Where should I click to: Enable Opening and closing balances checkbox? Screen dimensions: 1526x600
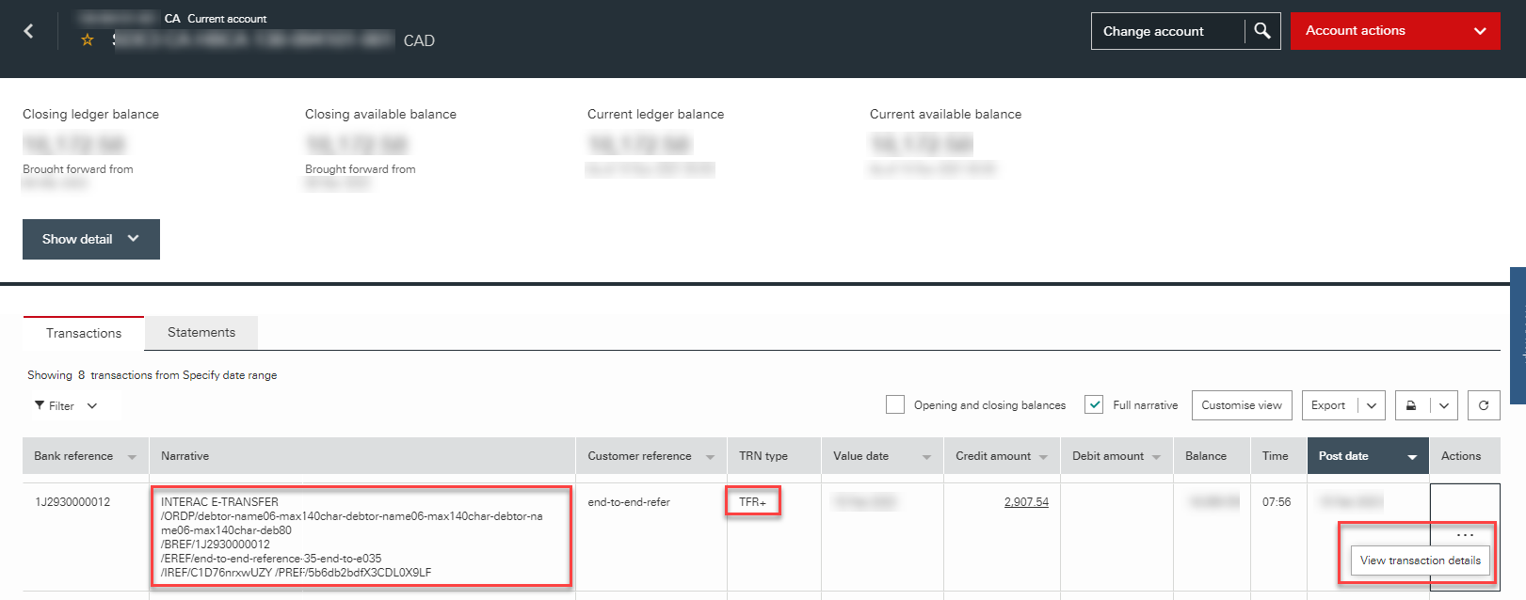(894, 404)
